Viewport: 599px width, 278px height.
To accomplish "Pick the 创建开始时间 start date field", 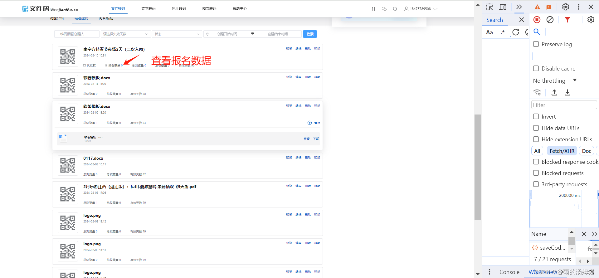I will point(227,34).
